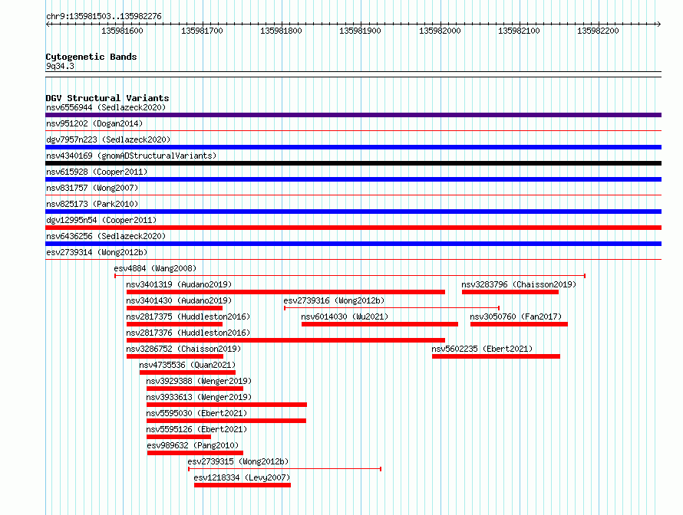The height and width of the screenshot is (515, 683).
Task: Click the DGV Structural Variants track heading
Action: pos(107,98)
